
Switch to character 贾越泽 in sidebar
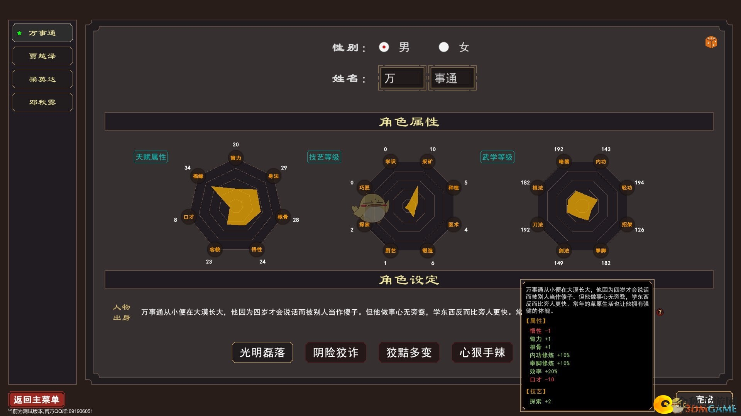click(x=42, y=56)
